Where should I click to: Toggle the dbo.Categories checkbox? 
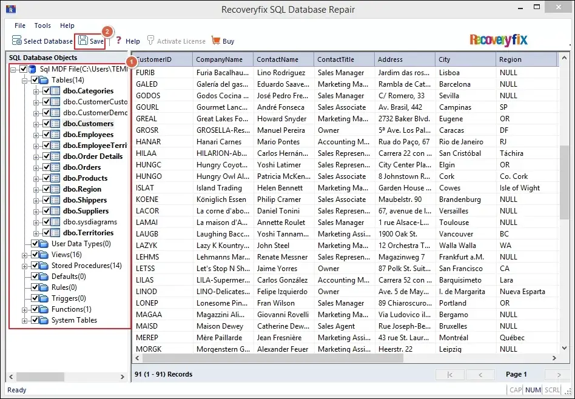(x=47, y=91)
